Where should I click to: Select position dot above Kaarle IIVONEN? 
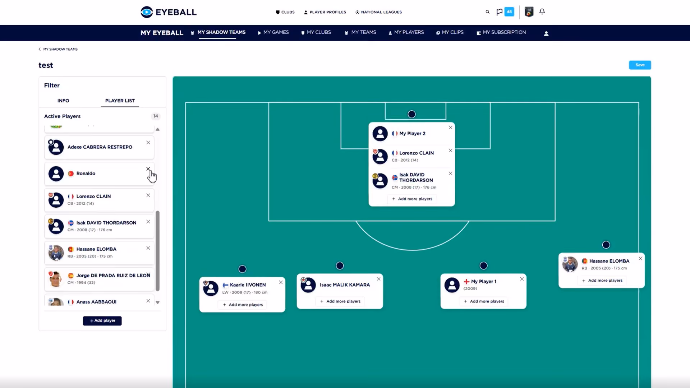coord(243,269)
